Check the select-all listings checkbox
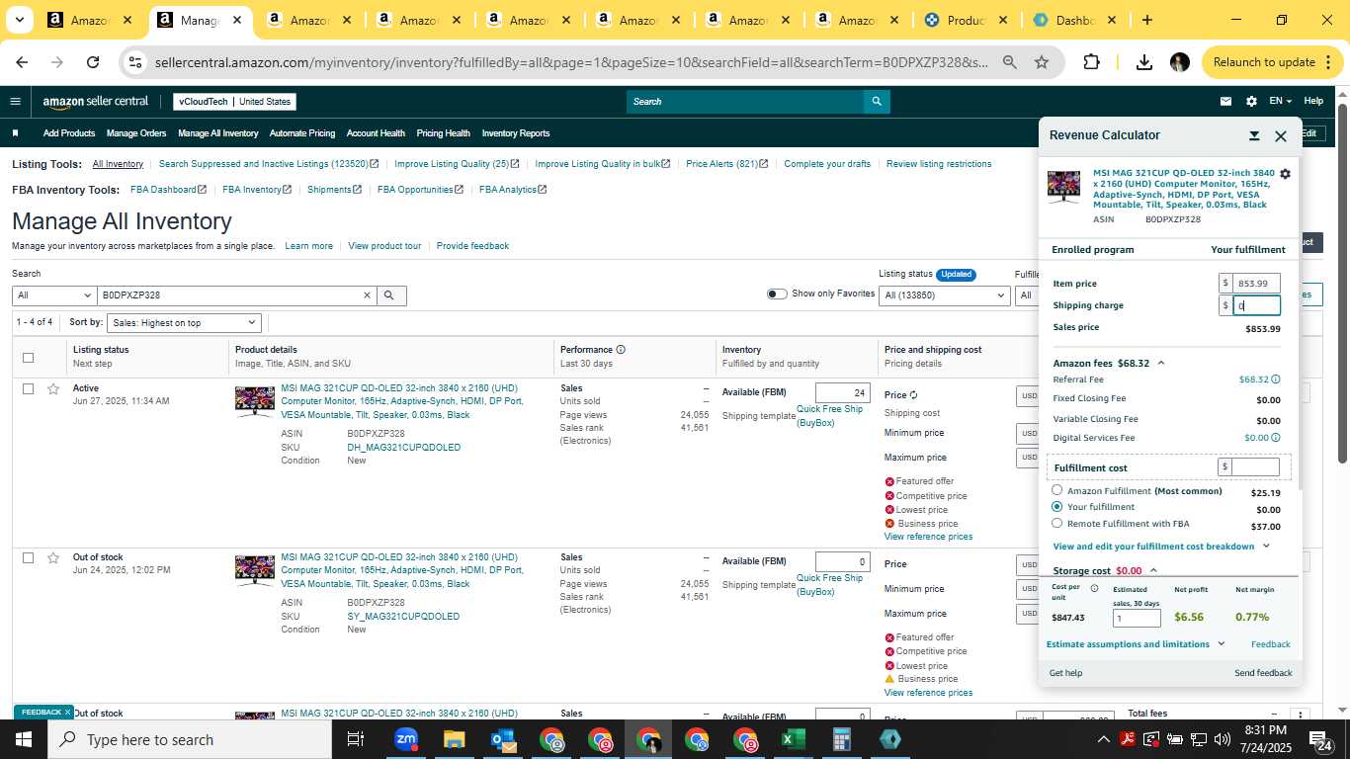This screenshot has height=759, width=1350. click(x=28, y=358)
